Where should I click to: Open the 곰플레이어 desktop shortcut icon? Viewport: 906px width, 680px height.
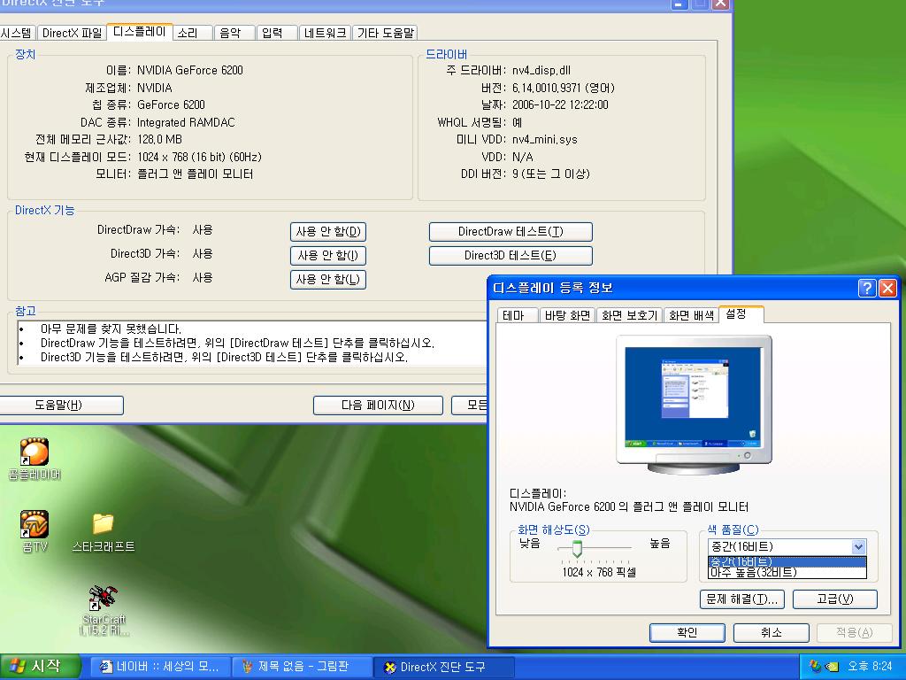point(35,452)
